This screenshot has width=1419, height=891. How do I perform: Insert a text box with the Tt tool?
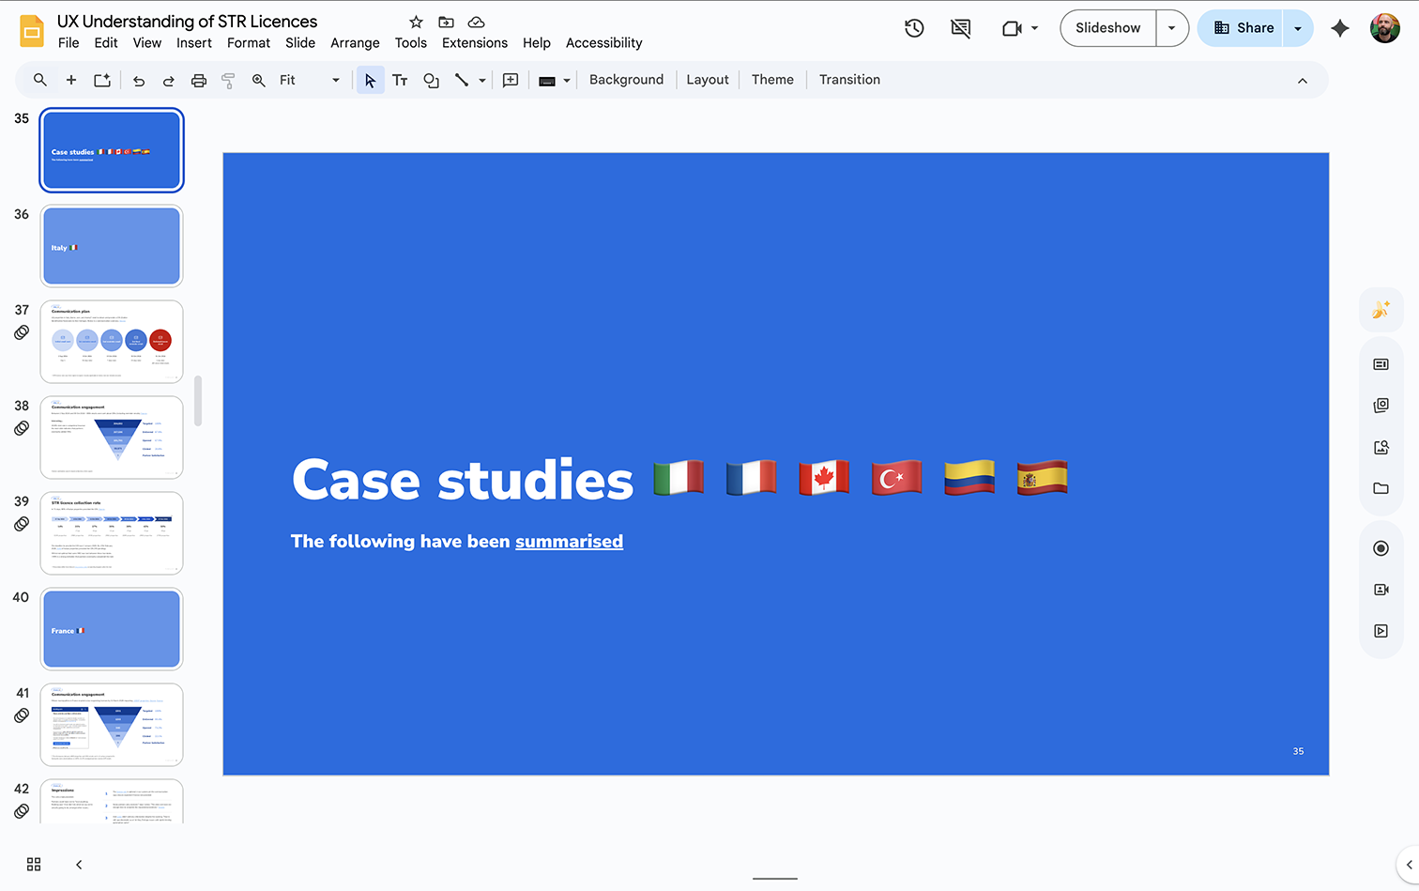(401, 80)
